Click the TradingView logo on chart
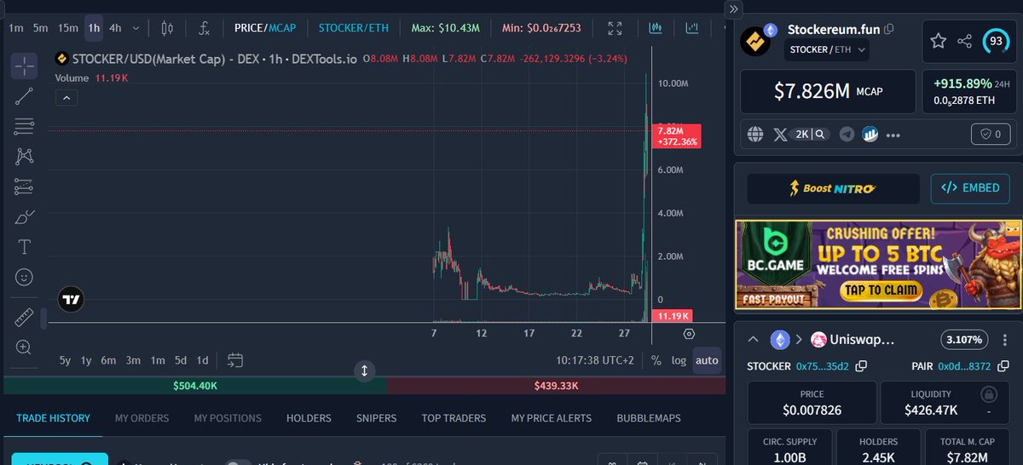 click(x=71, y=299)
